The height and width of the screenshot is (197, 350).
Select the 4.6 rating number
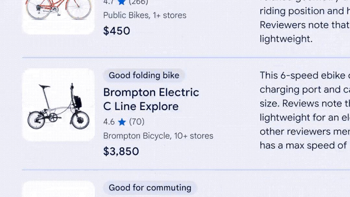click(x=109, y=122)
